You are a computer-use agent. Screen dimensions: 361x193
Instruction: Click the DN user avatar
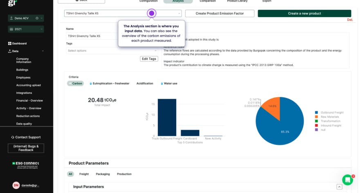tap(16, 185)
